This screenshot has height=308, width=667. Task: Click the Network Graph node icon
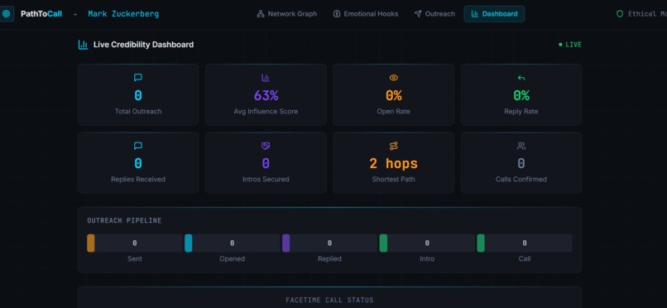[261, 14]
